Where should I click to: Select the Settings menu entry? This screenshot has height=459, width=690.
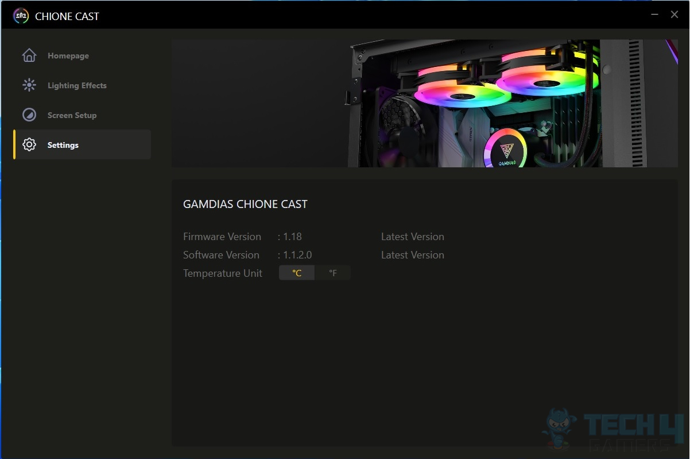point(82,145)
